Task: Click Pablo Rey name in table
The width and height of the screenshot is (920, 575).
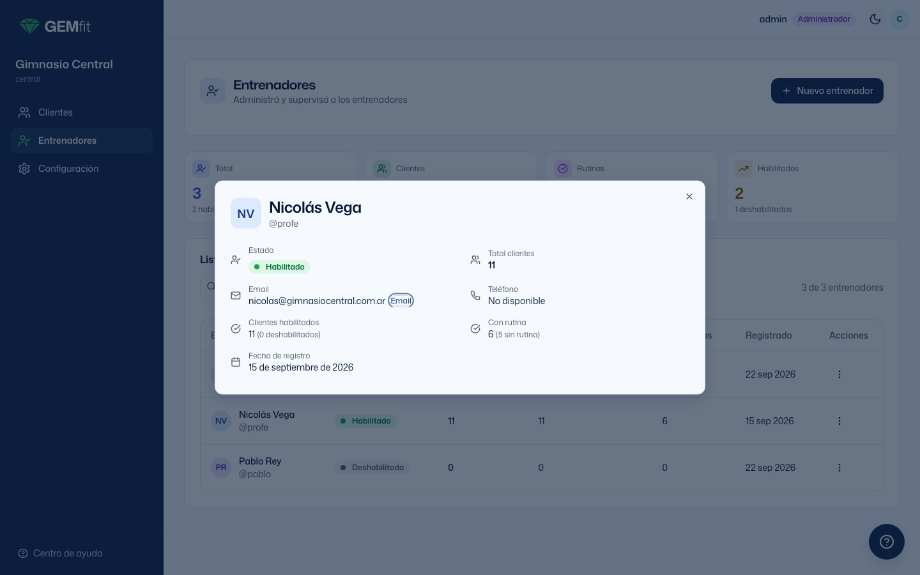Action: click(x=260, y=461)
